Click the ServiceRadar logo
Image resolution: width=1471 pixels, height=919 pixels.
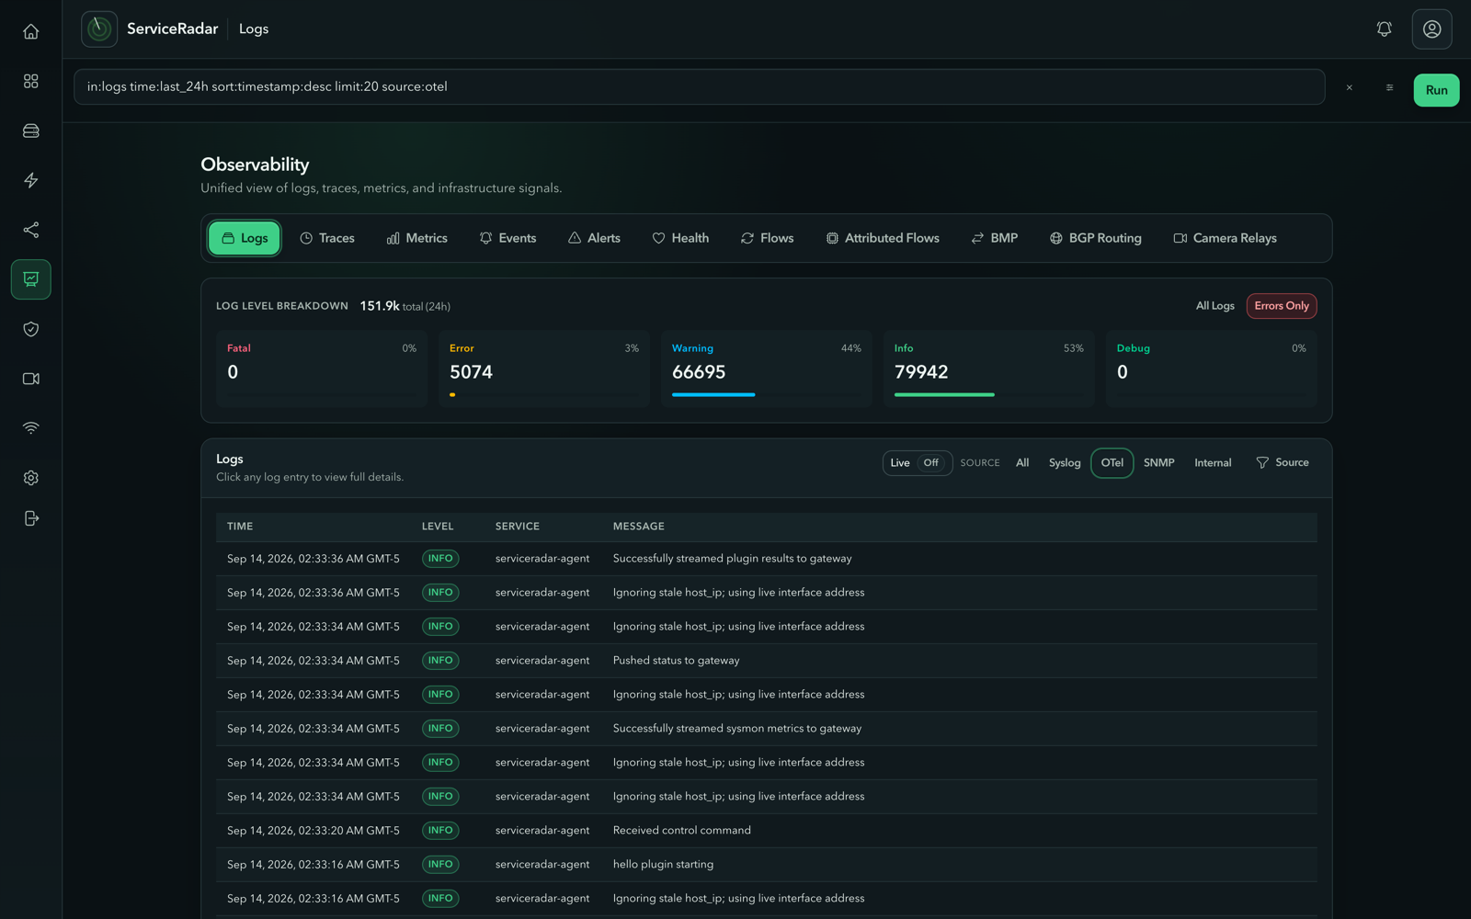point(99,29)
